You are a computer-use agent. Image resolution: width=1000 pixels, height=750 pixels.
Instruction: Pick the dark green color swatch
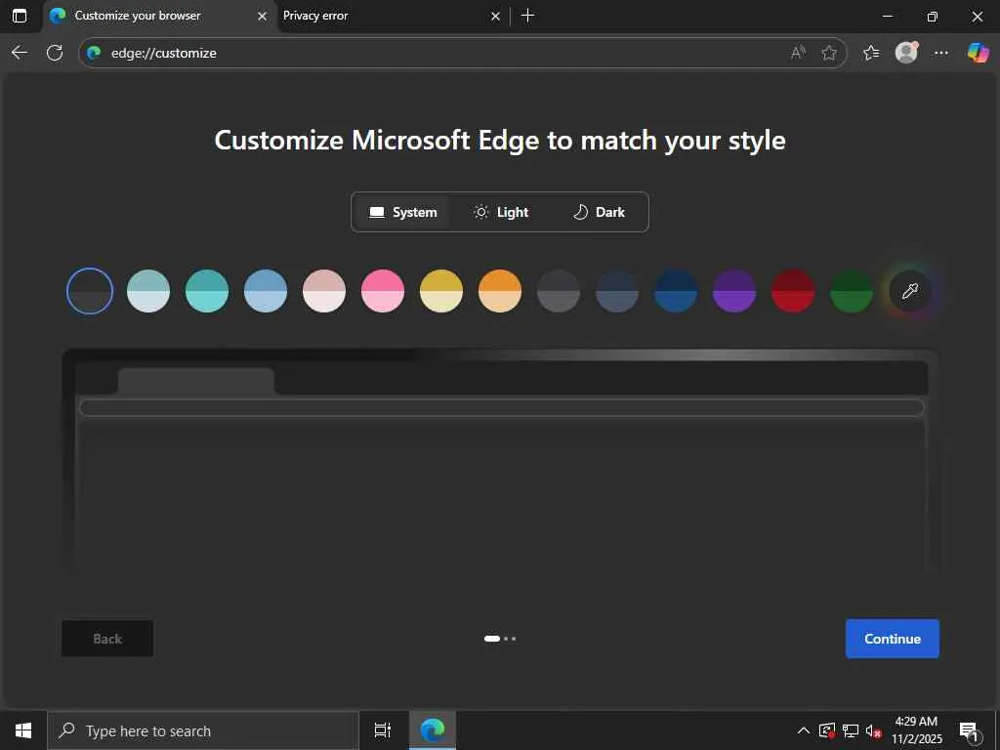pyautogui.click(x=852, y=291)
